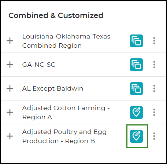
Task: Click customized region icon for Adjusted Cotton Farming
Action: click(136, 112)
